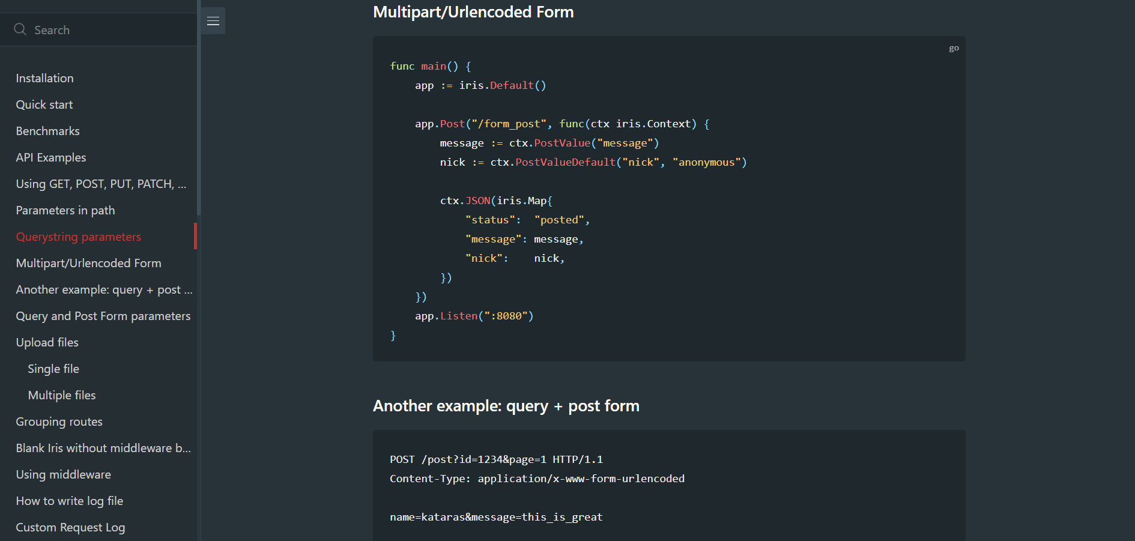Click the sidebar scrollbar thumb

pos(198,108)
